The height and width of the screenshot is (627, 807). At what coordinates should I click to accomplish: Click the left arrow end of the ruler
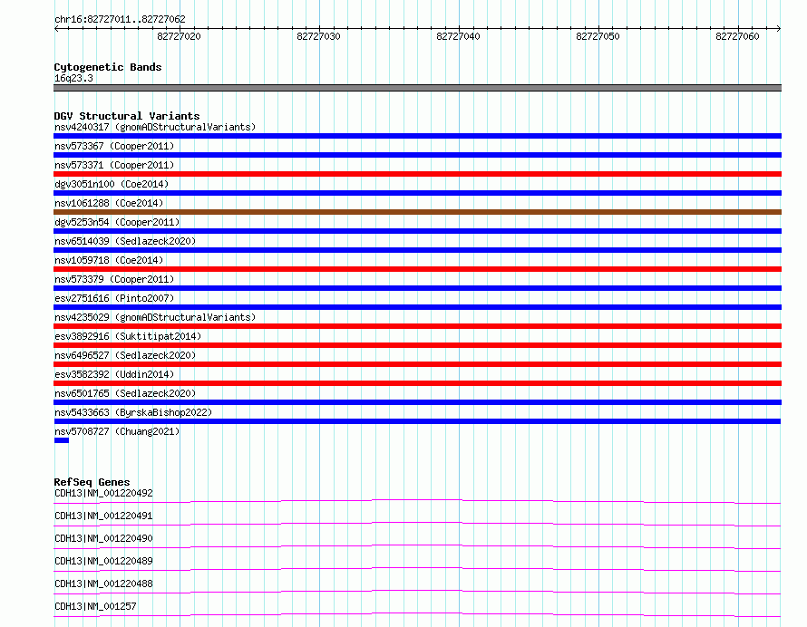(x=56, y=28)
